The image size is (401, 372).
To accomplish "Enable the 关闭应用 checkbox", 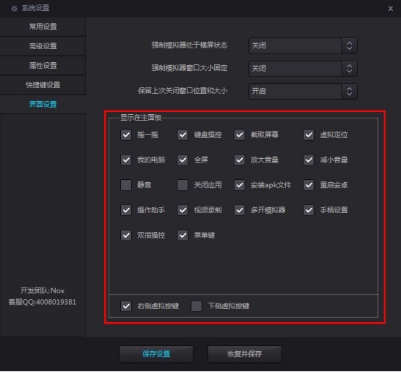I will pos(182,185).
